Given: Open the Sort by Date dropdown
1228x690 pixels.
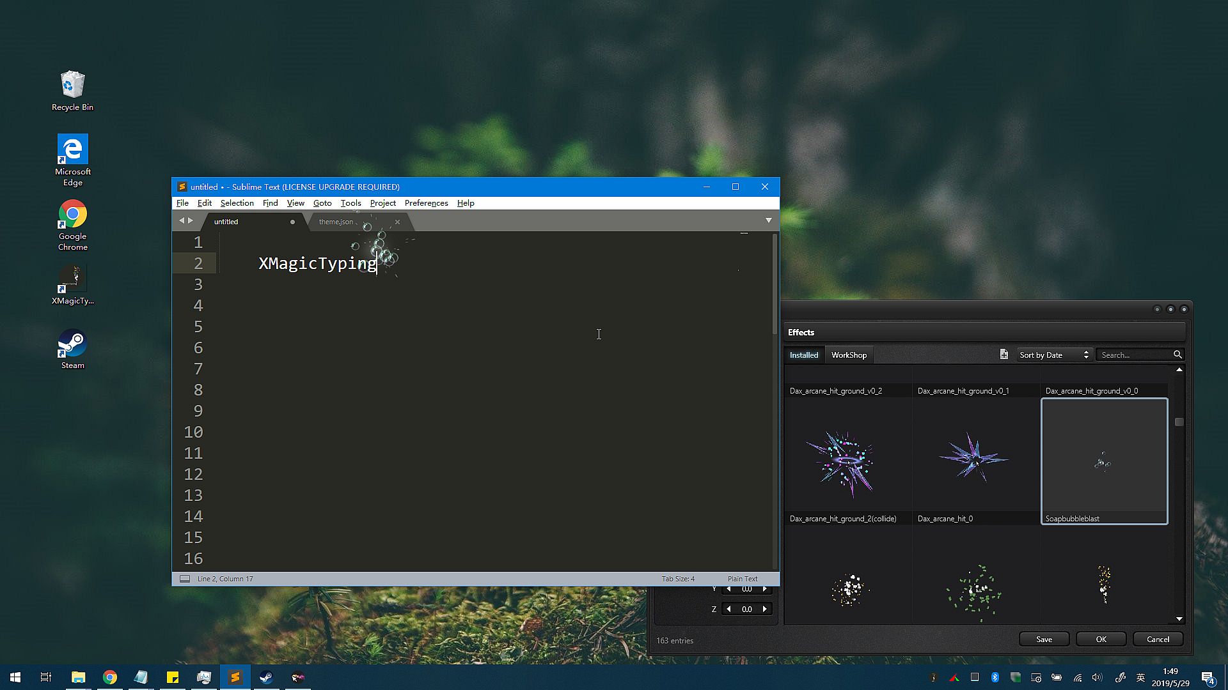Looking at the screenshot, I should pos(1053,355).
